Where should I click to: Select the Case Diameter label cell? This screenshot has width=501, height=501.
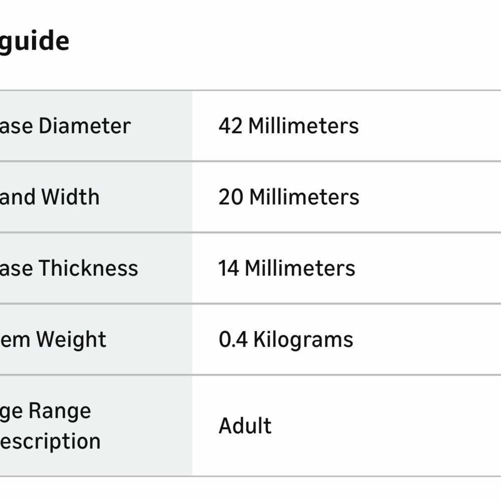pyautogui.click(x=96, y=126)
